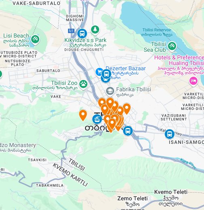
Task: Click the bus icon on Kakheti Hwy
Action: click(x=170, y=134)
